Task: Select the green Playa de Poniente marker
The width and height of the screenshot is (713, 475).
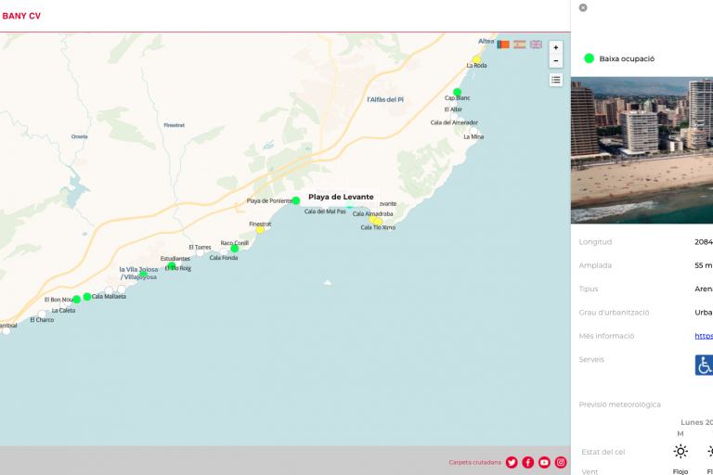Action: 296,200
